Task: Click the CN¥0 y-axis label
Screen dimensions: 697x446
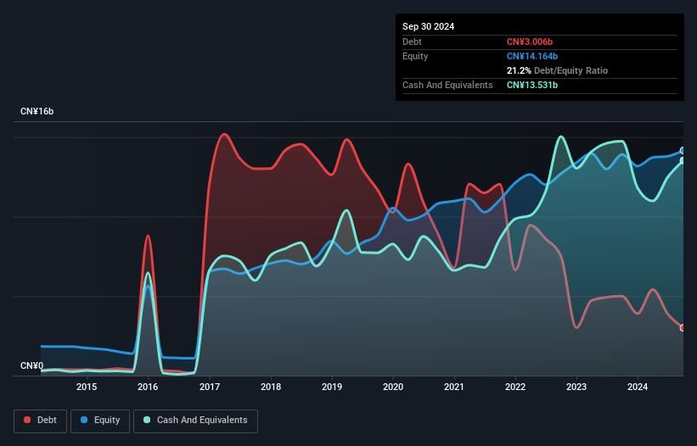Action: 32,365
